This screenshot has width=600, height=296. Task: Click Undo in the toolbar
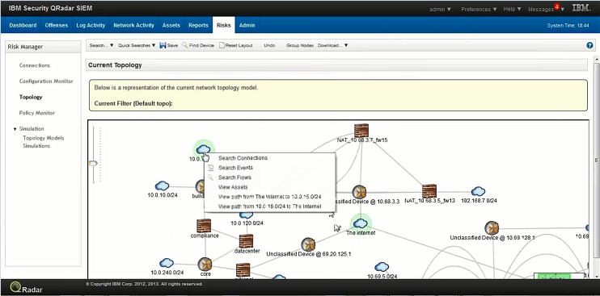click(269, 45)
